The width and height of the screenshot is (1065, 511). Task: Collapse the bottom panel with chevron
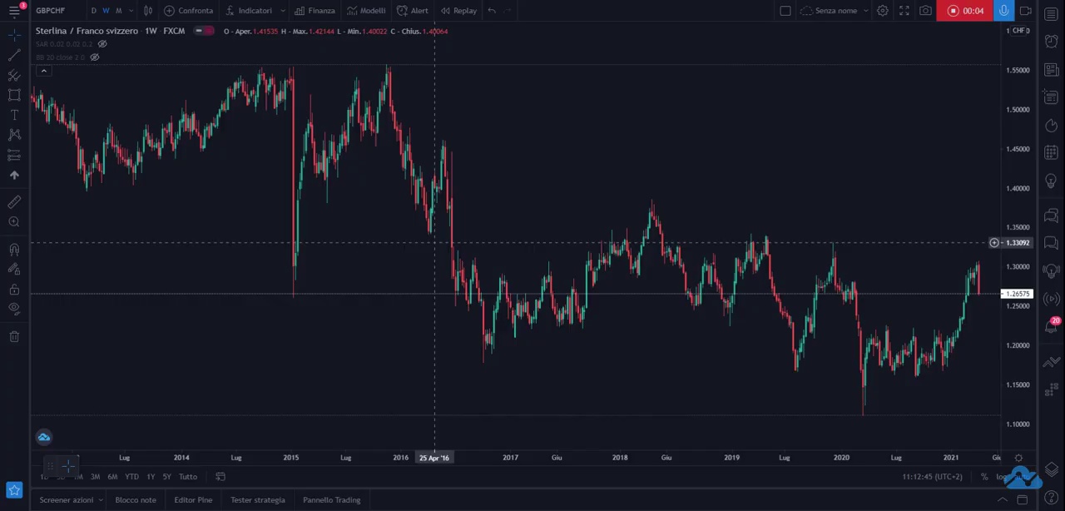[x=1003, y=500]
